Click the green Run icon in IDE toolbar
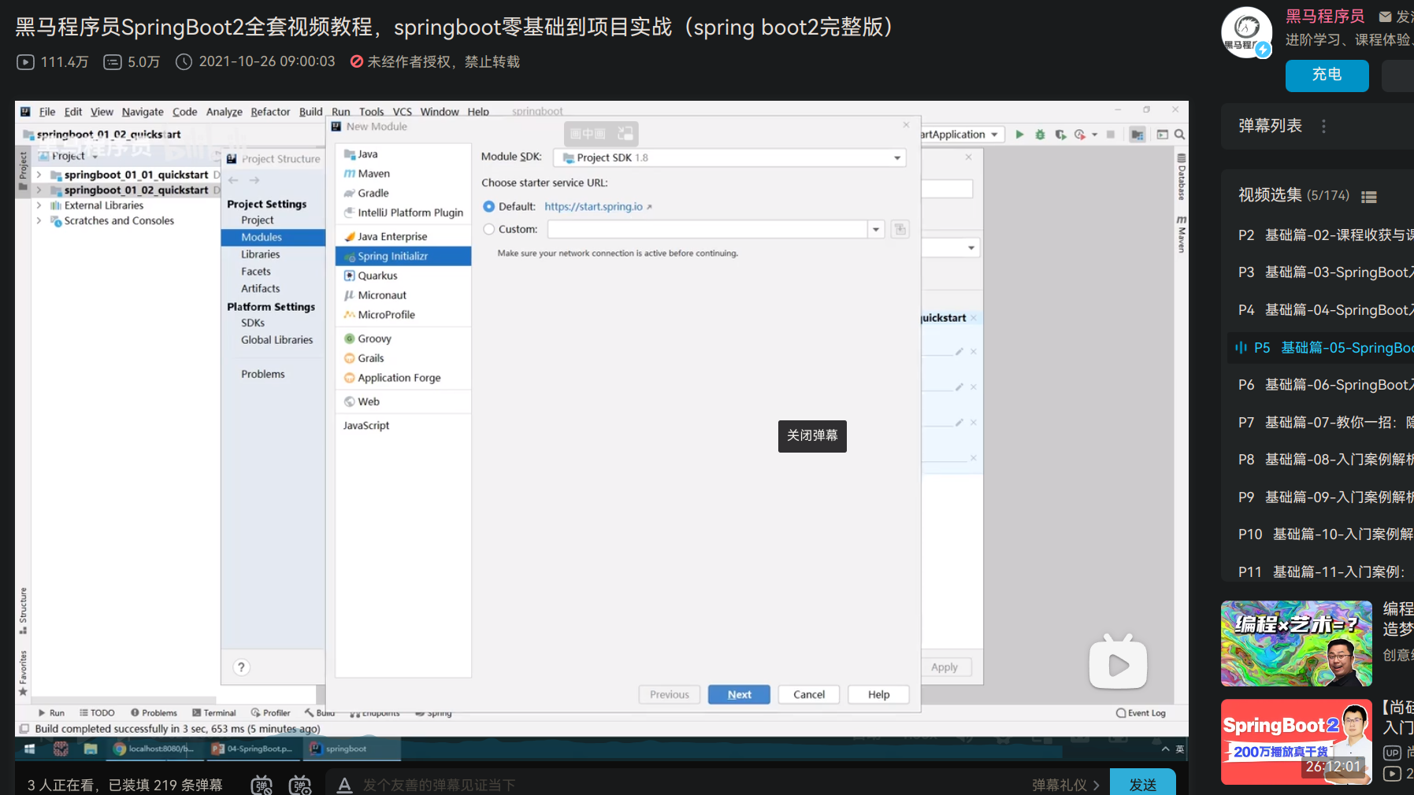1414x795 pixels. click(x=1019, y=135)
